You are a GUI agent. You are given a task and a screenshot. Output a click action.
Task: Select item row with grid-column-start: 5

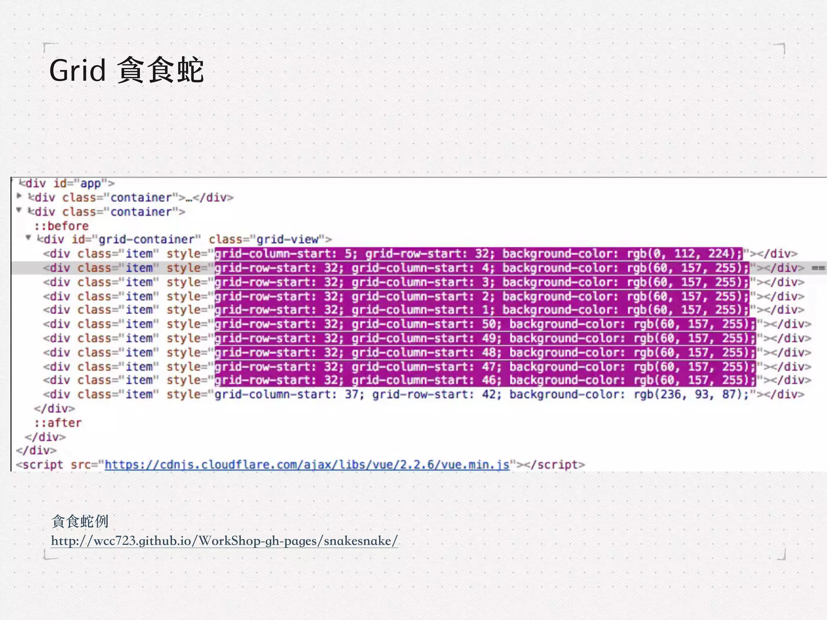click(x=420, y=254)
